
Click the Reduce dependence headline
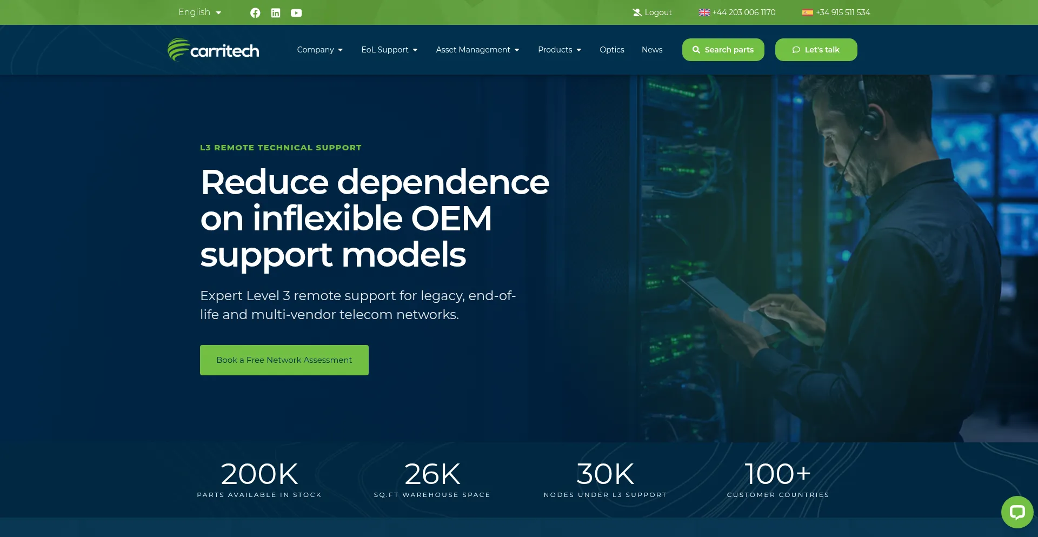click(x=375, y=218)
